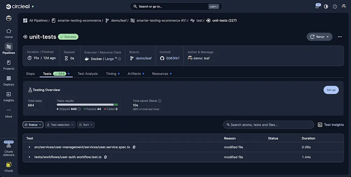This screenshot has width=351, height=177.
Task: Copy the user.service.spec.ts file path
Action: tap(134, 147)
